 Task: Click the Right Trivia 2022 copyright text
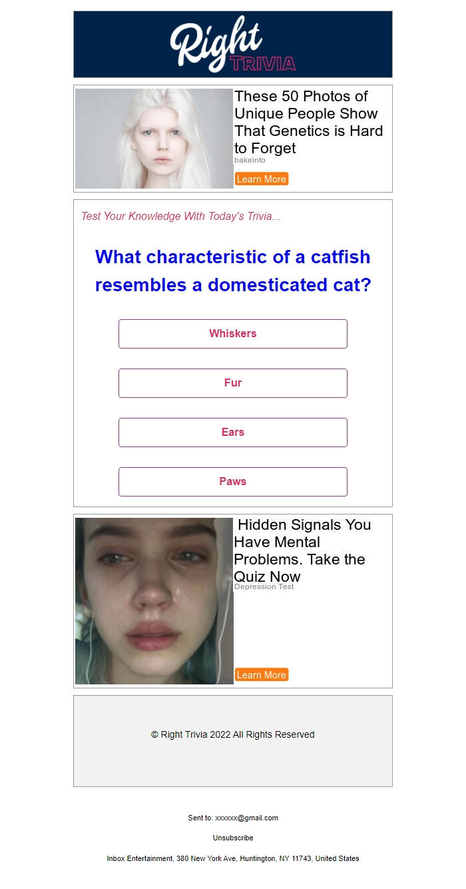click(233, 734)
